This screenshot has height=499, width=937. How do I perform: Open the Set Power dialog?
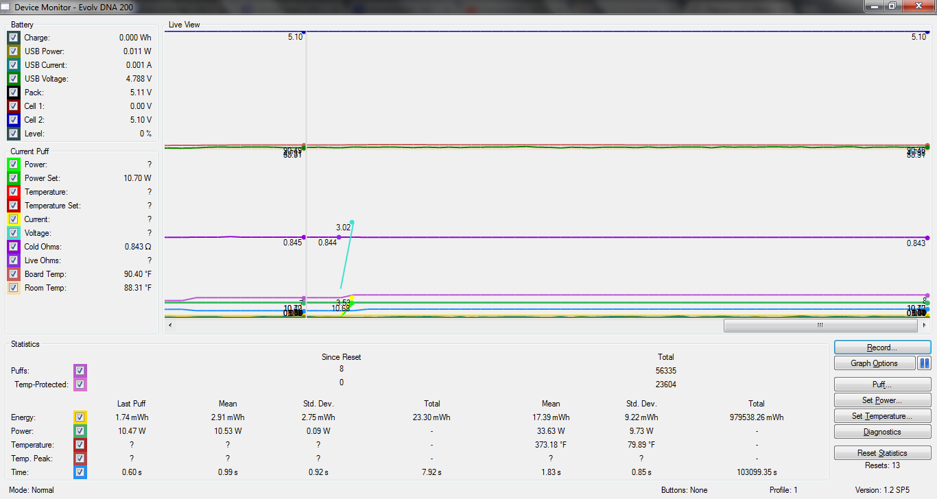(x=882, y=400)
